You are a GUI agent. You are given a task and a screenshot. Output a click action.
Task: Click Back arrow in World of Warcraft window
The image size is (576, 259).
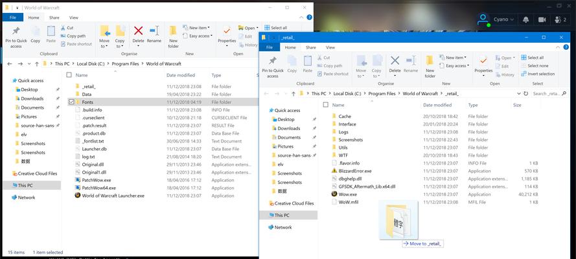pyautogui.click(x=10, y=64)
